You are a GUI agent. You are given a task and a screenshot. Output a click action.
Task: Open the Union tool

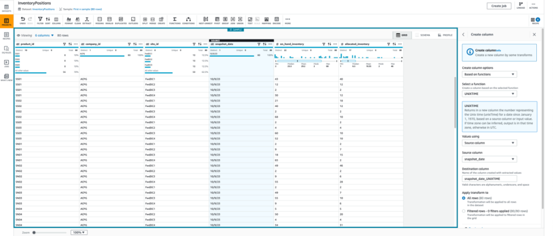(x=240, y=20)
